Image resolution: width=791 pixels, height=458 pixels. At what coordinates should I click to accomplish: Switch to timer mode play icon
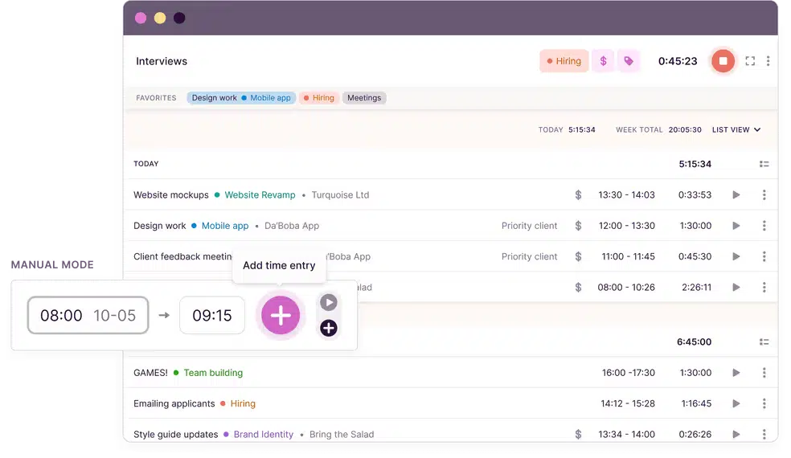[328, 303]
